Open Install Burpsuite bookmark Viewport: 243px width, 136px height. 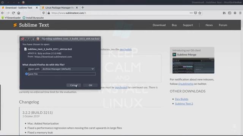[33, 18]
